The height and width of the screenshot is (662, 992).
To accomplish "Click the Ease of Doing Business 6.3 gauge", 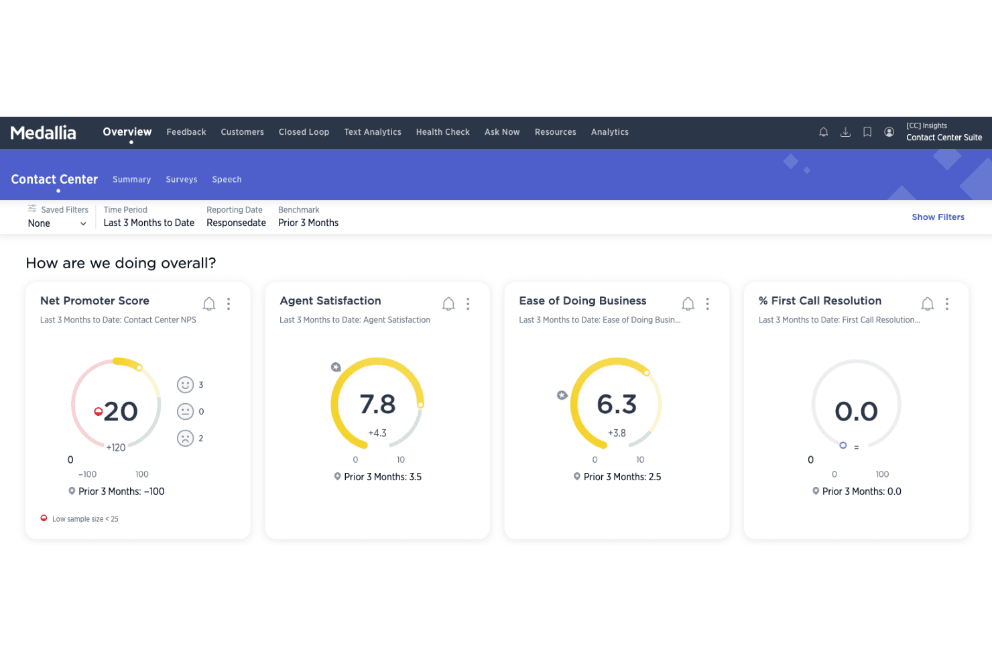I will pos(617,404).
